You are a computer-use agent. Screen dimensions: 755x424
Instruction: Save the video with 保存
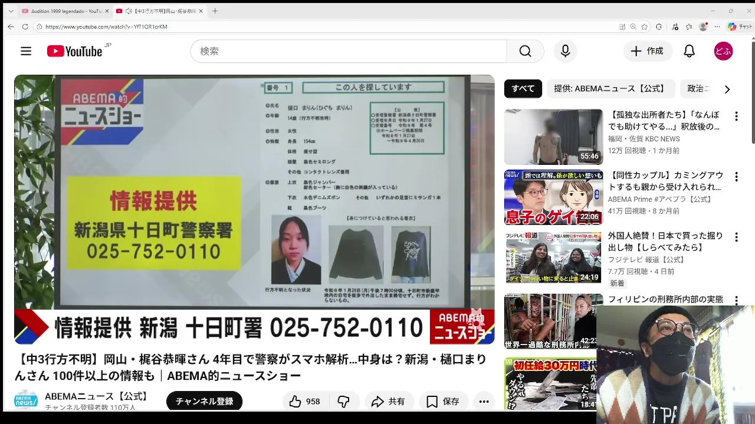[443, 402]
